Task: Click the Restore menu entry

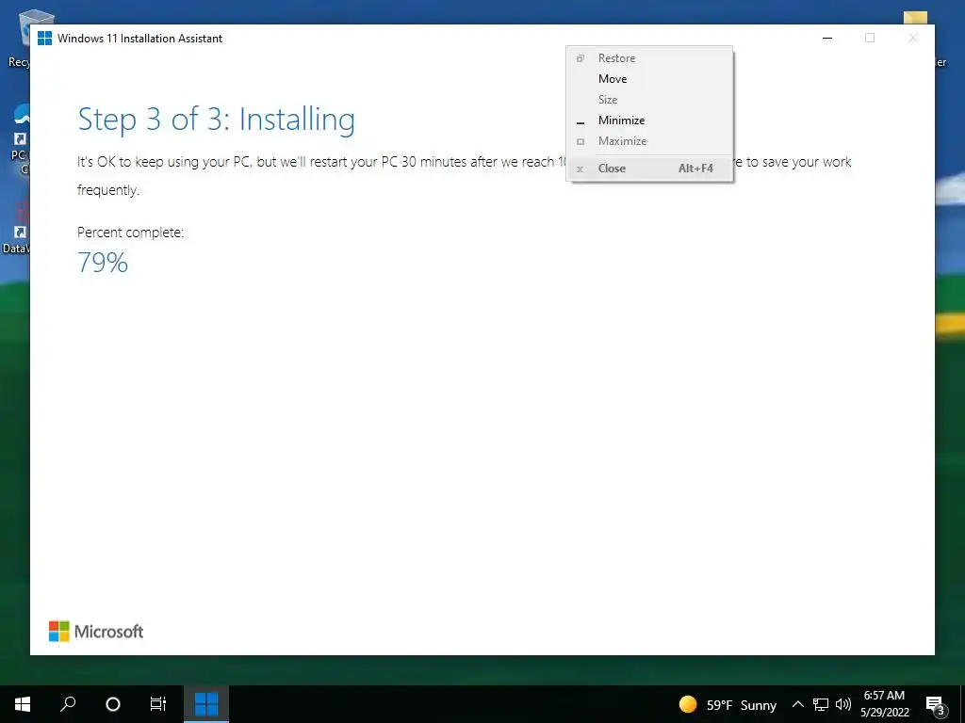Action: click(x=649, y=57)
